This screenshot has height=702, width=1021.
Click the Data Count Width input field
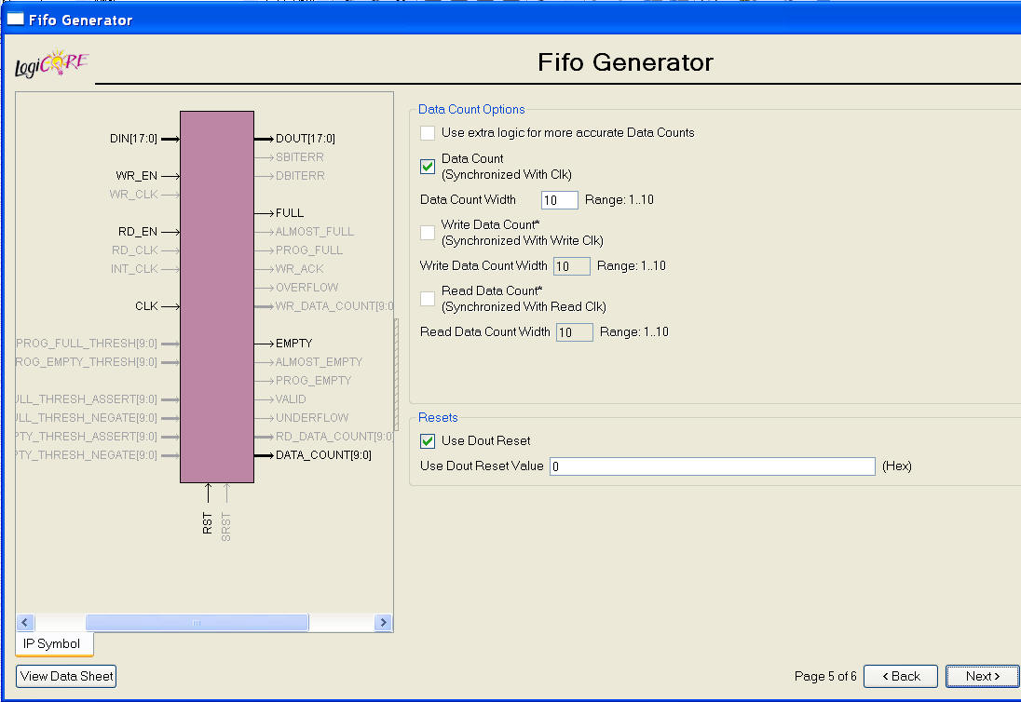559,200
